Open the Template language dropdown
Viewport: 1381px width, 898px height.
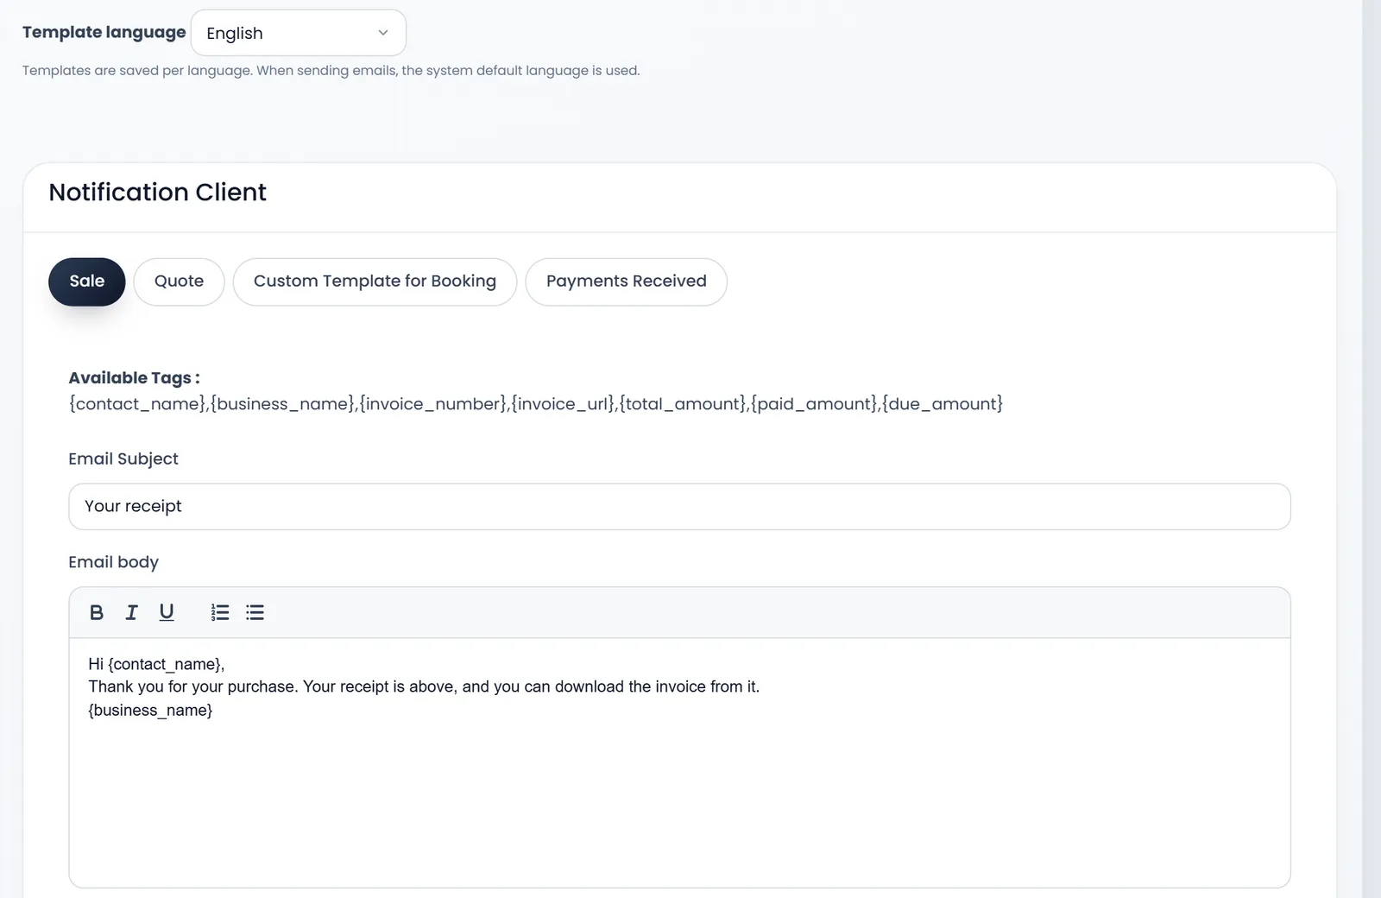pos(298,33)
